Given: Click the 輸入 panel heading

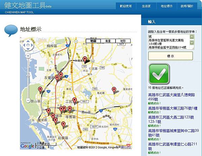Looking at the screenshot, I should point(152,22).
